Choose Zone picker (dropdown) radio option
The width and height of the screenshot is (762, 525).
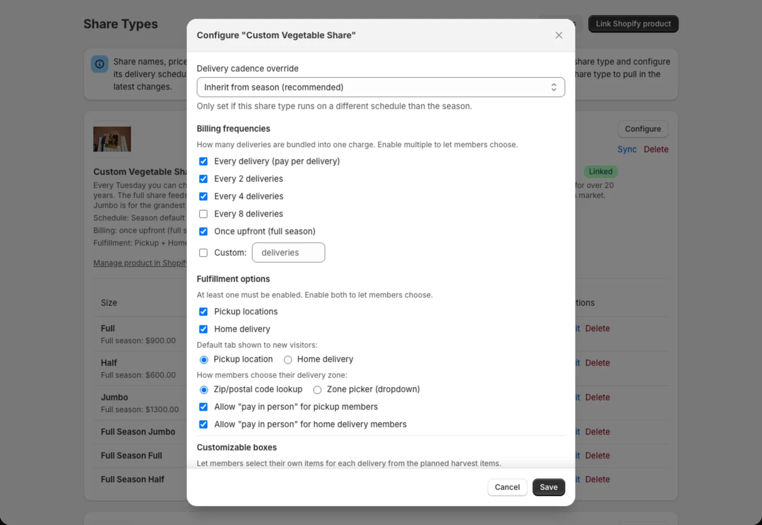(317, 390)
